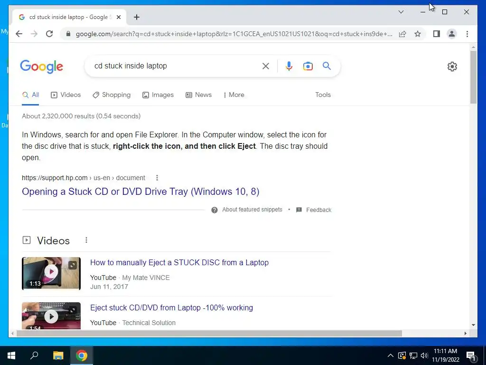Switch to the Videos results tab
Viewport: 486px width, 365px height.
(65, 95)
